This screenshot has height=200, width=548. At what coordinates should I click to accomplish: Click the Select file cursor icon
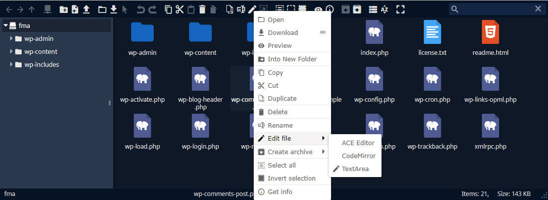click(125, 9)
